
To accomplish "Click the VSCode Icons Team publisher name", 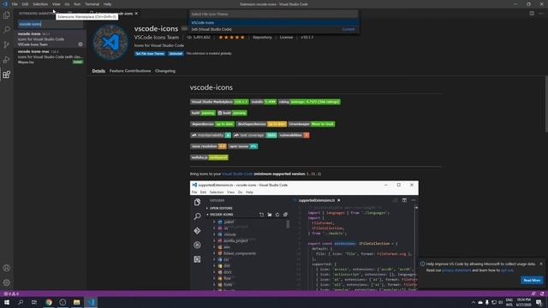I will (x=157, y=38).
